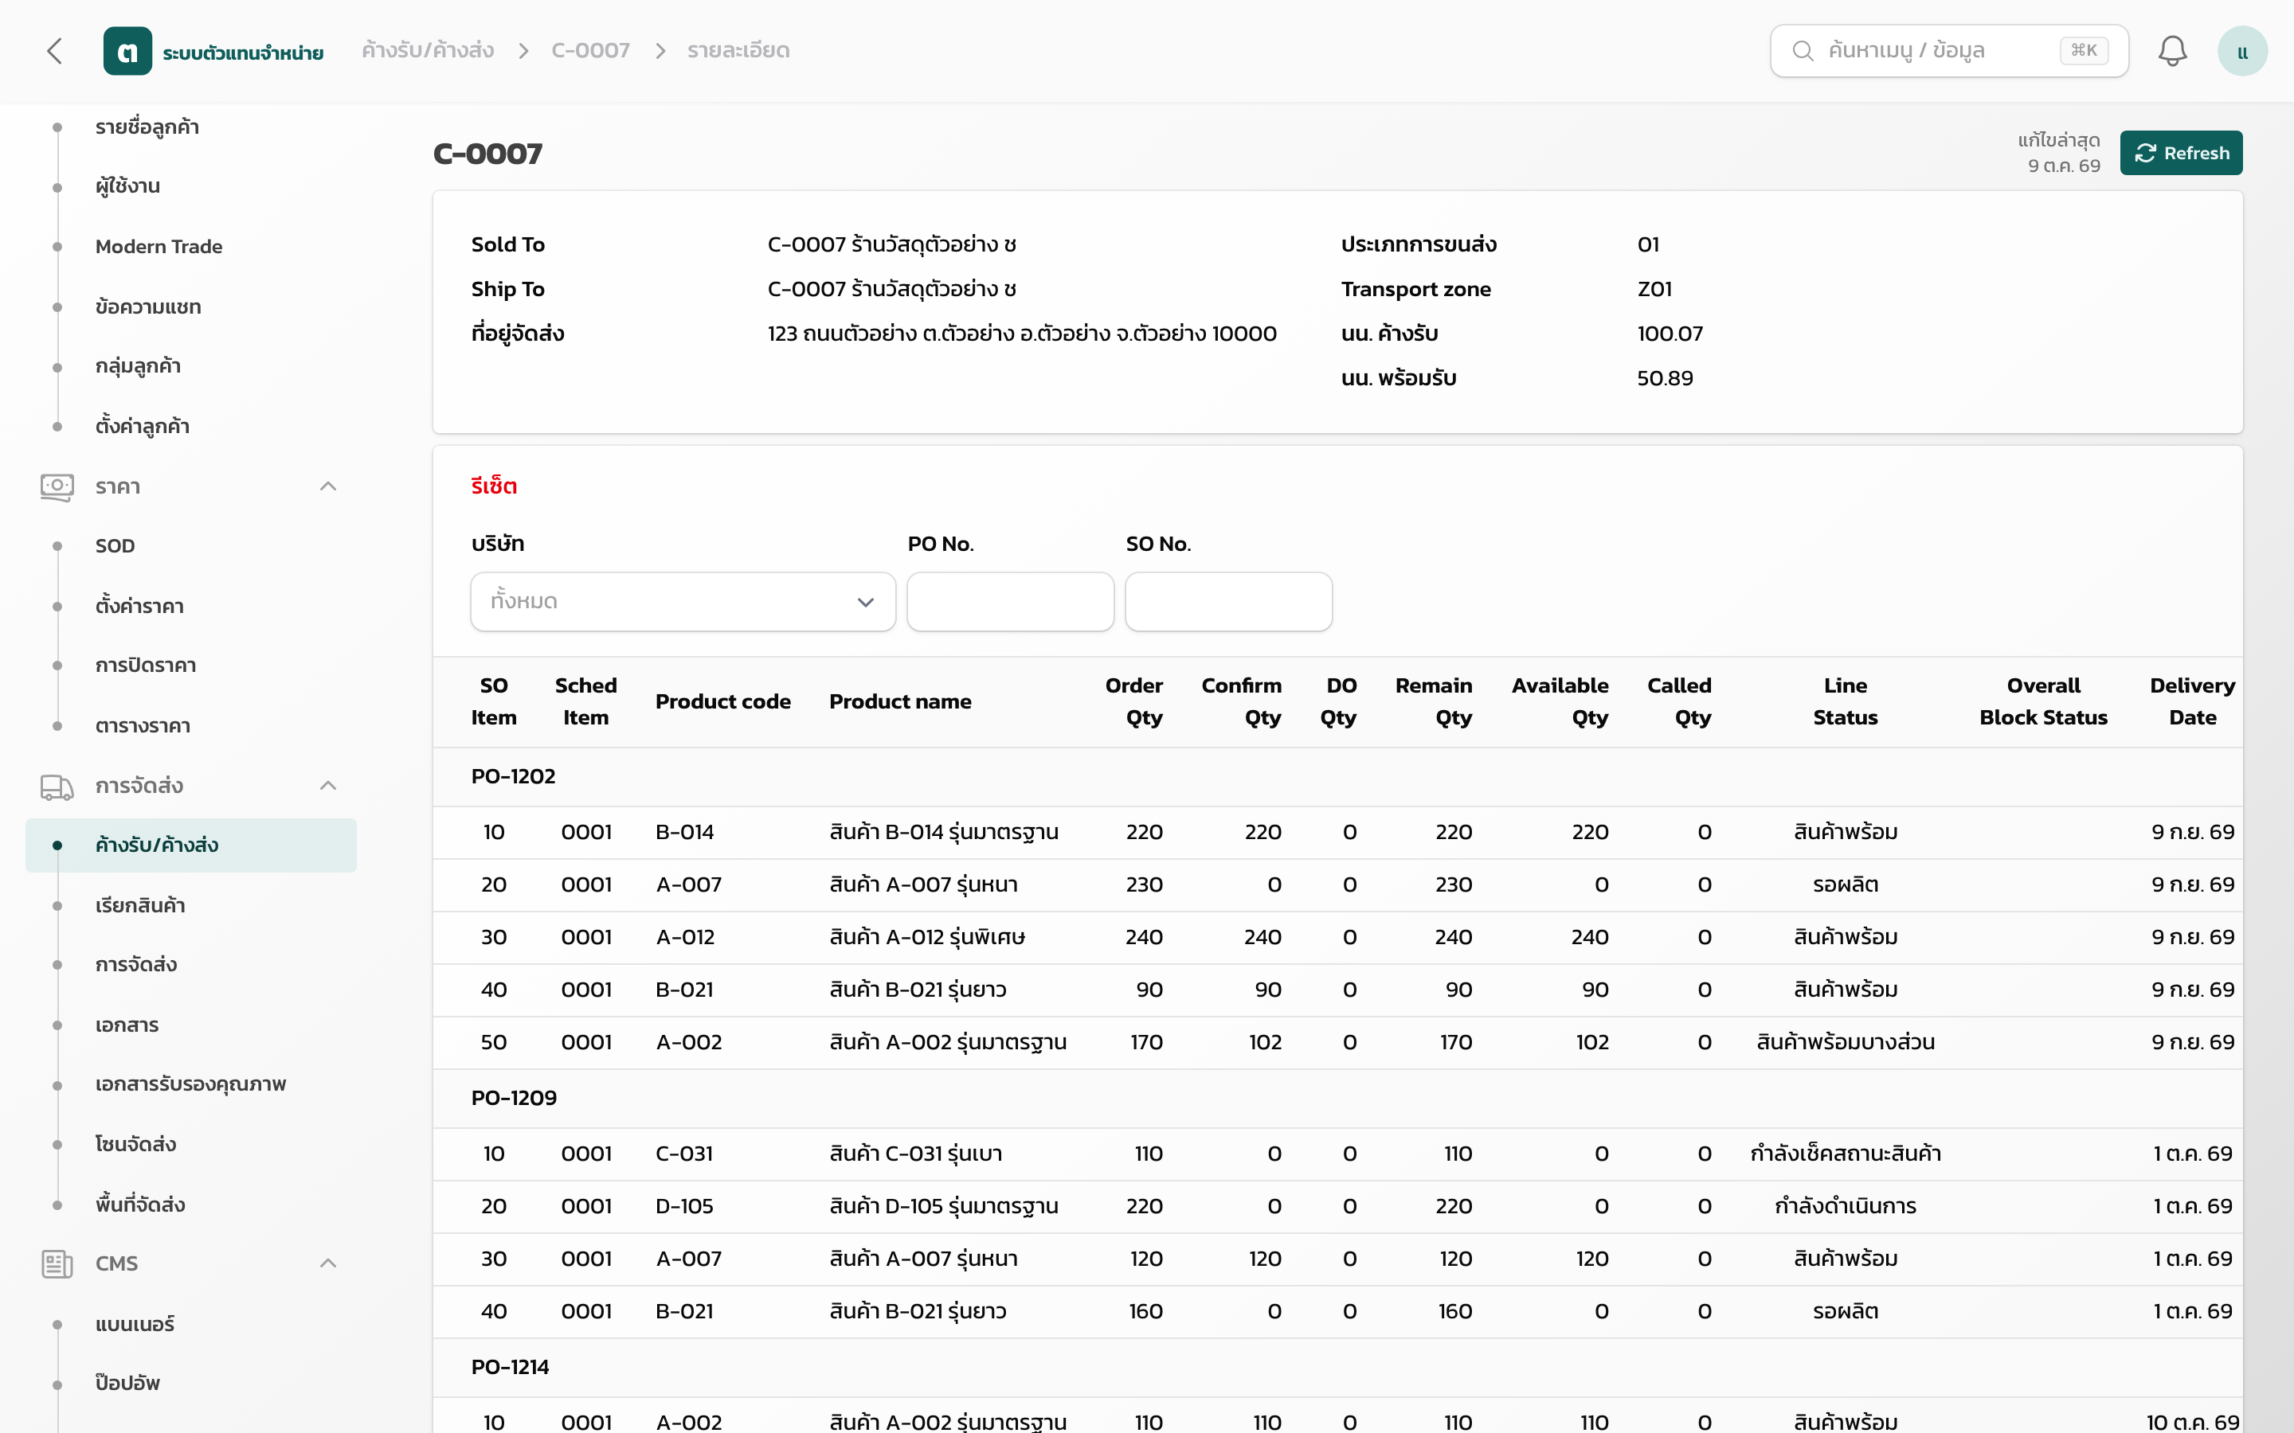
Task: Click the back arrow icon
Action: pyautogui.click(x=55, y=51)
